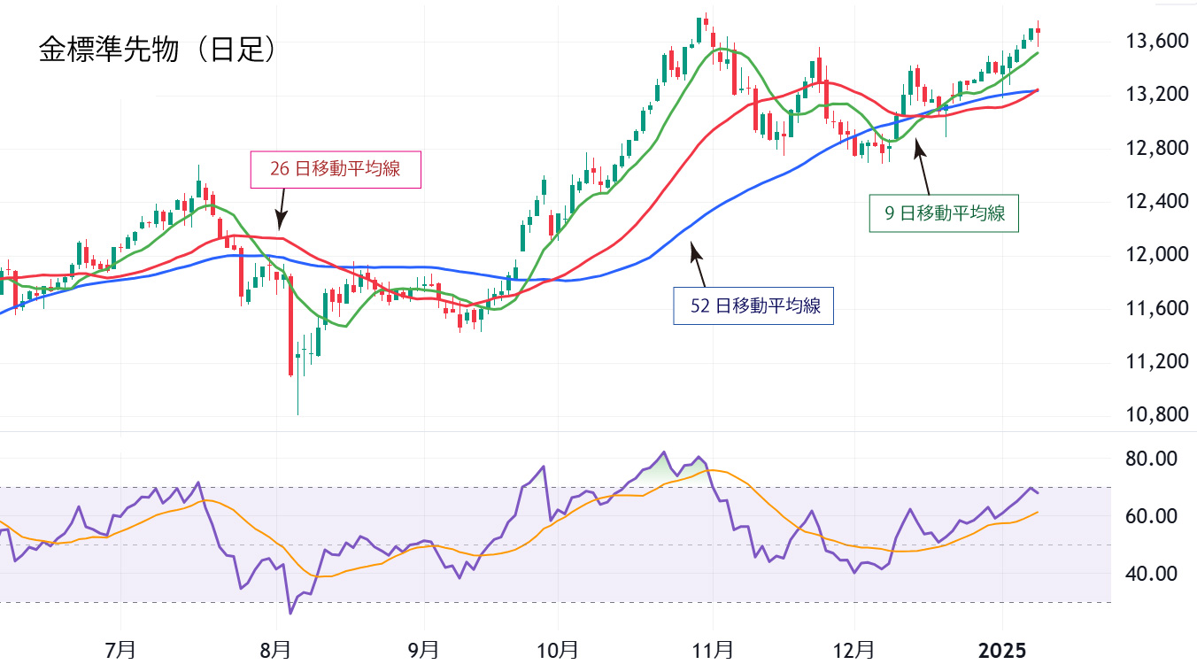Viewport: 1197px width, 672px height.
Task: Select the 9月 date axis label
Action: pyautogui.click(x=424, y=651)
